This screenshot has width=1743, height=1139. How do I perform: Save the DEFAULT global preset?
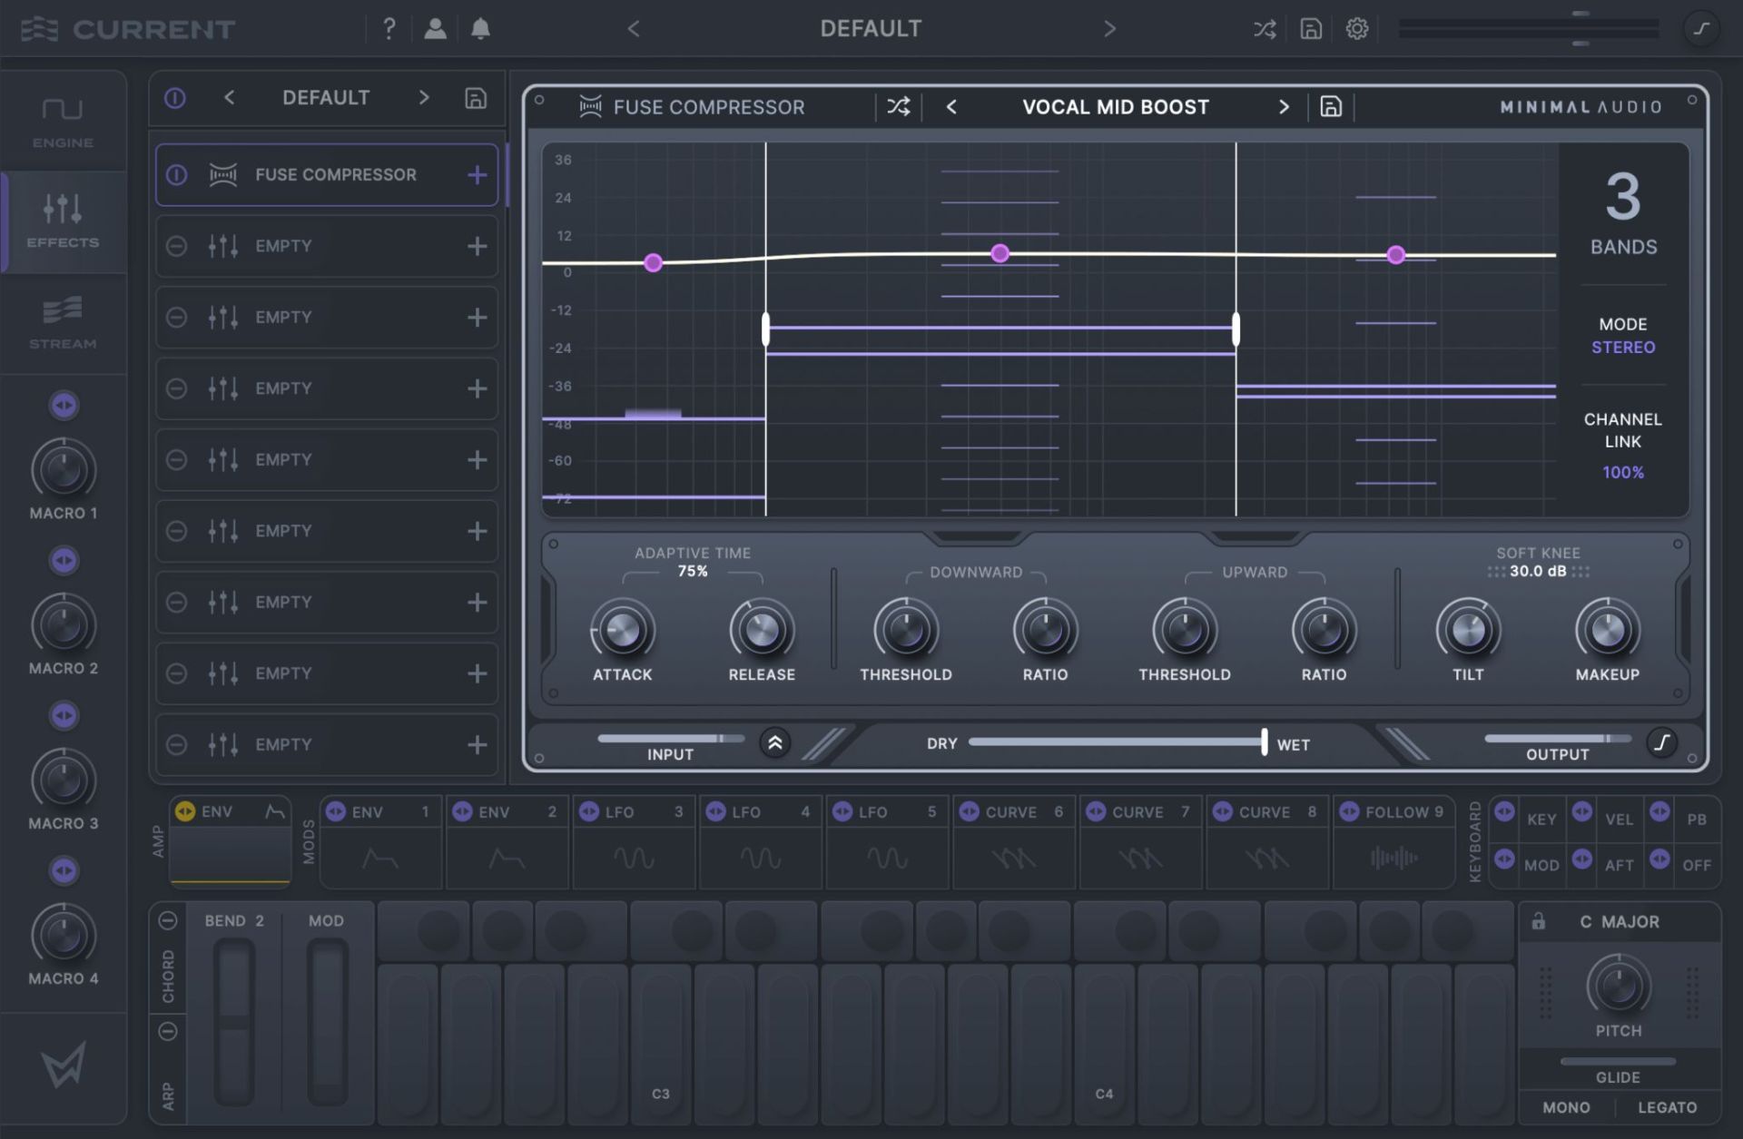coord(1311,29)
